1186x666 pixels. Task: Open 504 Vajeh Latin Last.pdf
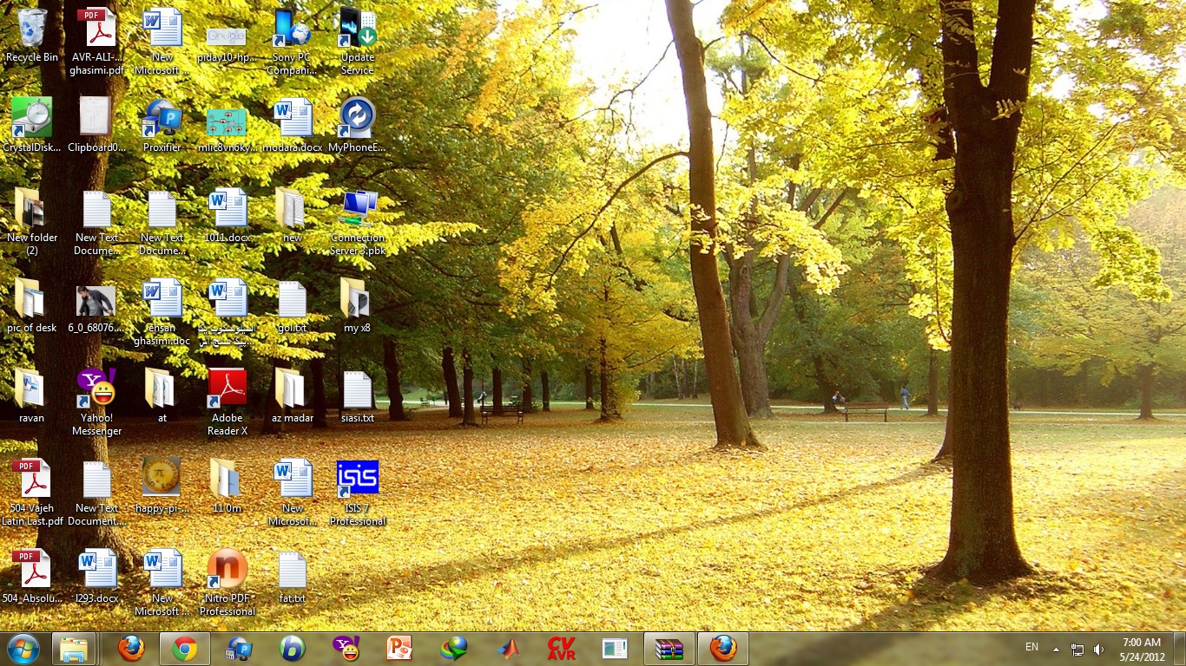[32, 492]
